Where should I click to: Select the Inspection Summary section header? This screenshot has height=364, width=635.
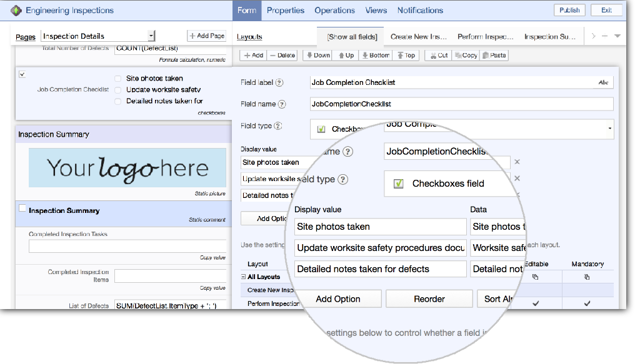point(124,134)
